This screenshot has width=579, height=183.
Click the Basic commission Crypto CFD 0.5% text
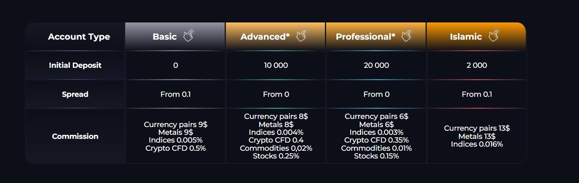(x=176, y=148)
